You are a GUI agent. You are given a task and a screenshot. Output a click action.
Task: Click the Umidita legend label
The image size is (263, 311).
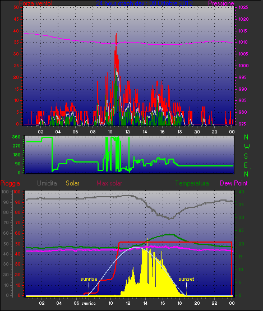pos(47,183)
